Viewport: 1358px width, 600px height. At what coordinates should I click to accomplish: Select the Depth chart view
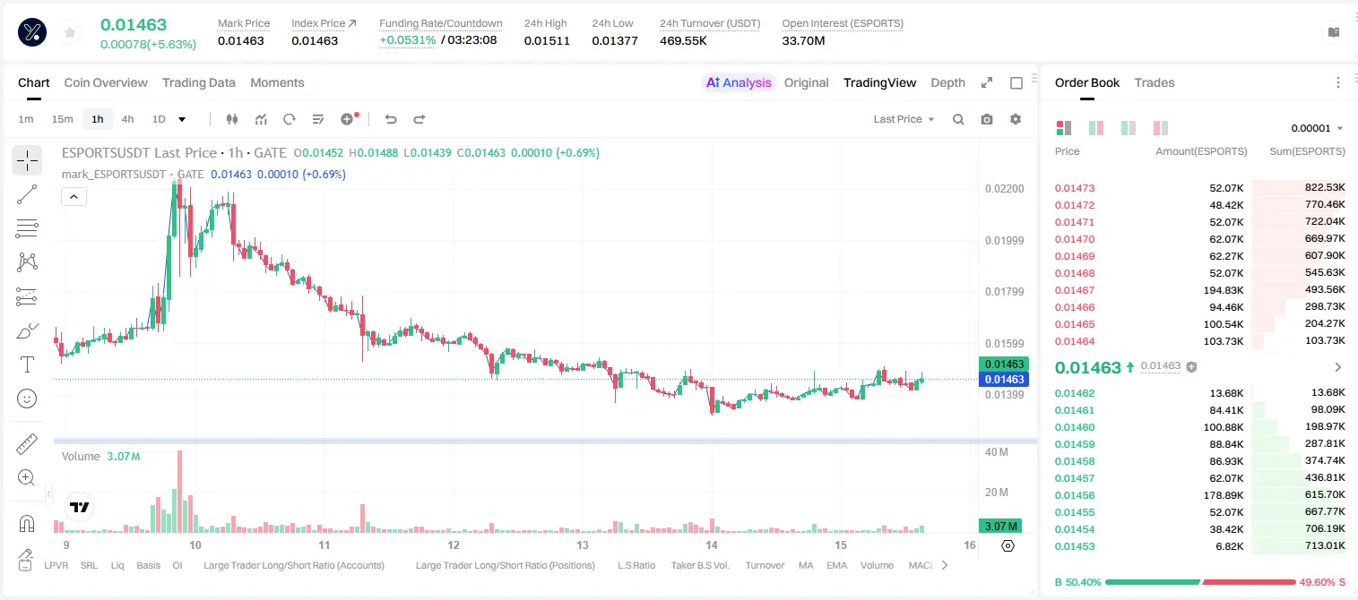[x=947, y=82]
